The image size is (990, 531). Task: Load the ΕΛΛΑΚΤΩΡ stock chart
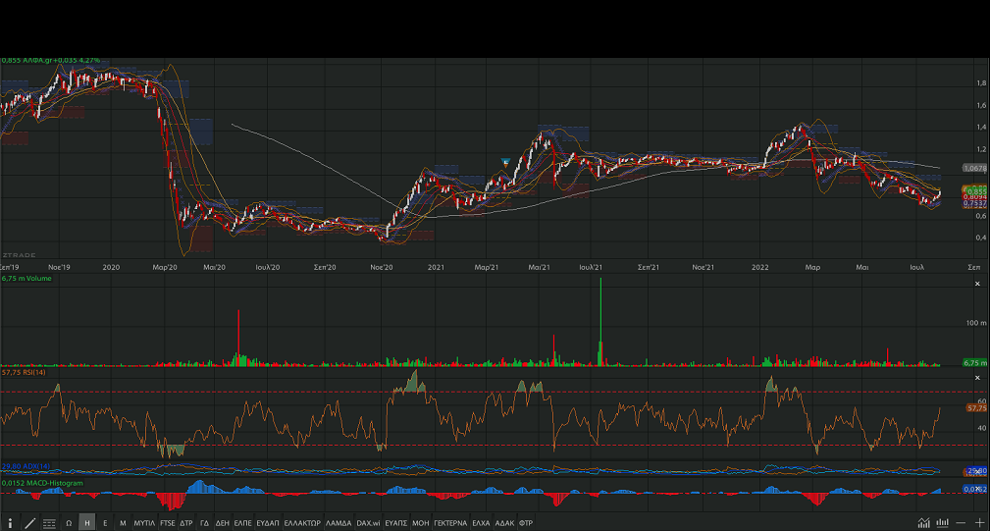[x=301, y=523]
